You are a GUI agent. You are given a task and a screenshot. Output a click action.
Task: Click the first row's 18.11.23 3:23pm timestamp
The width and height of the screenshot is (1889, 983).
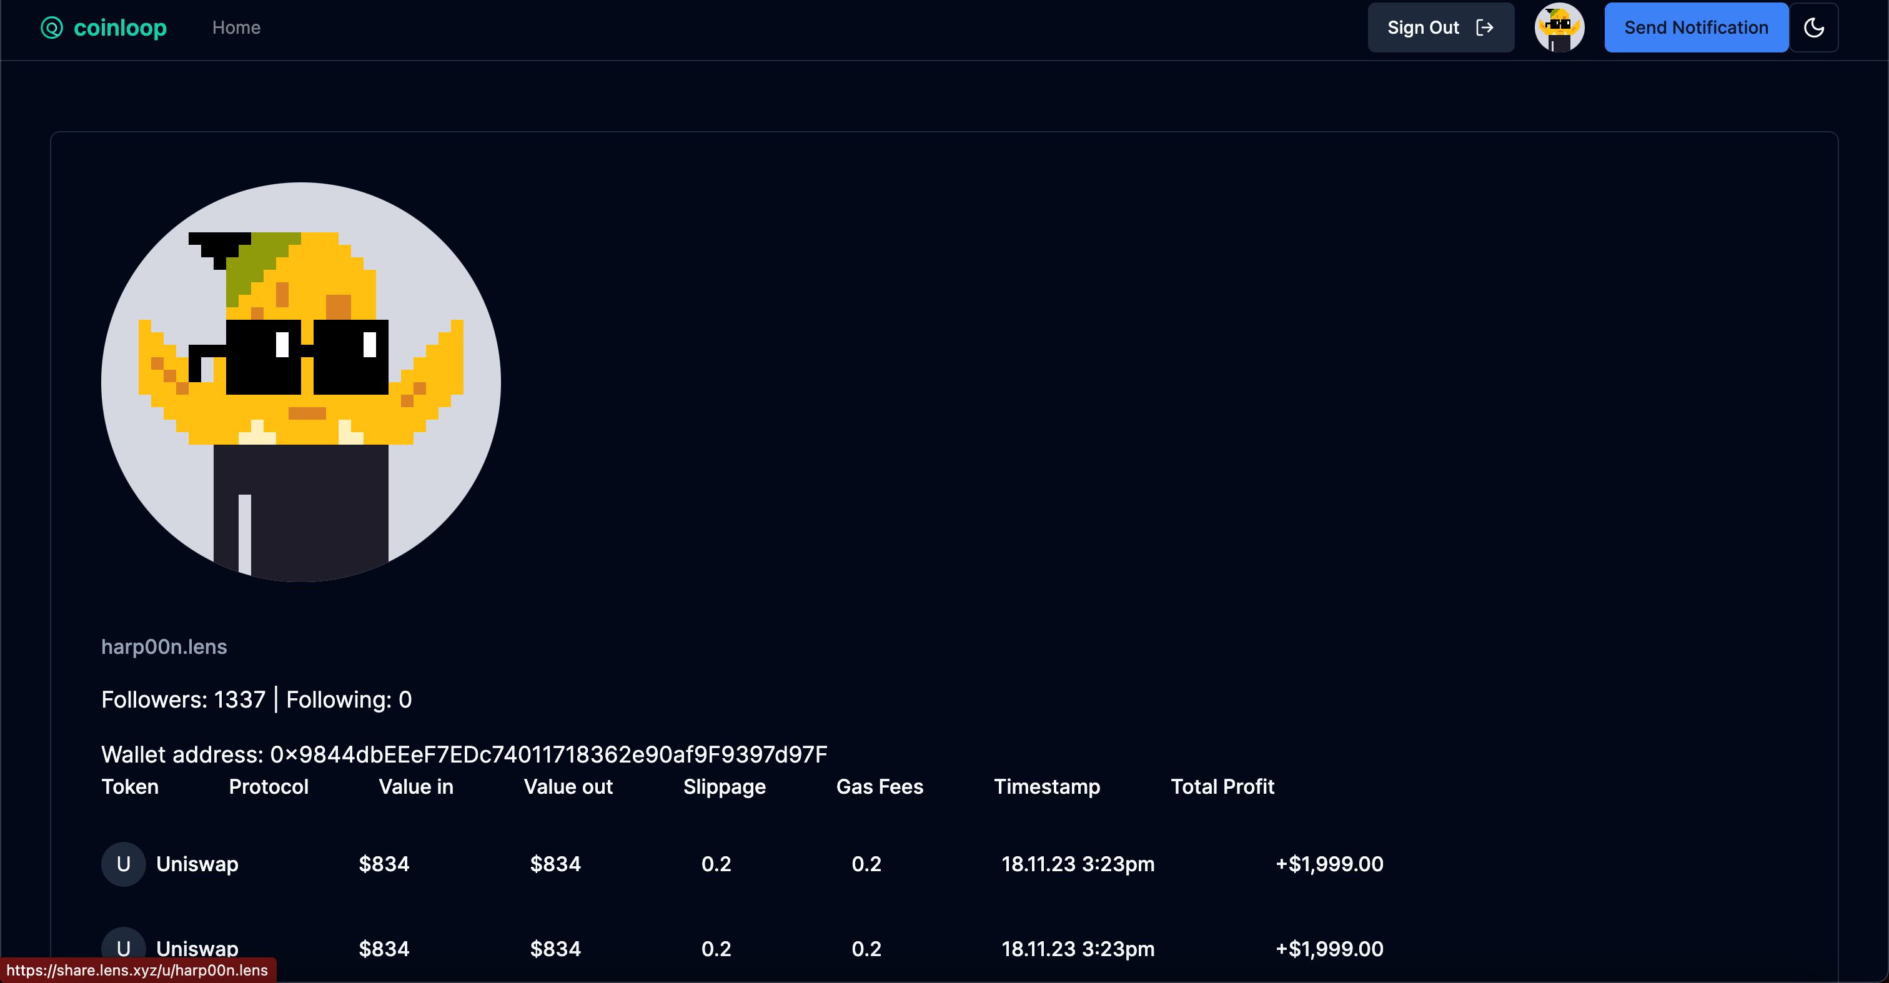click(1078, 864)
